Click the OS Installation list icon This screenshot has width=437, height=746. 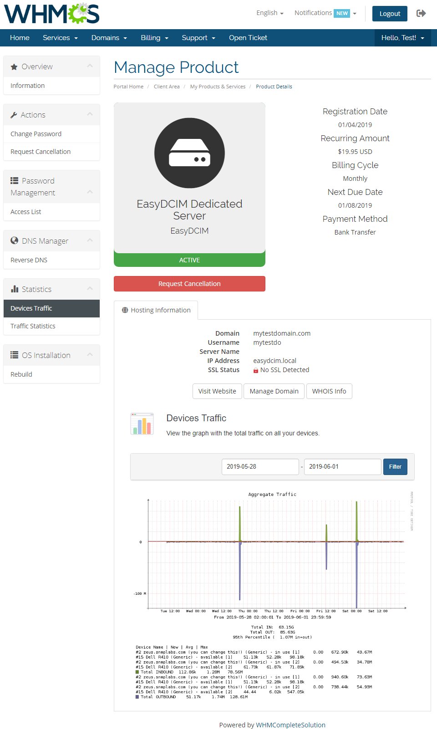click(x=14, y=355)
